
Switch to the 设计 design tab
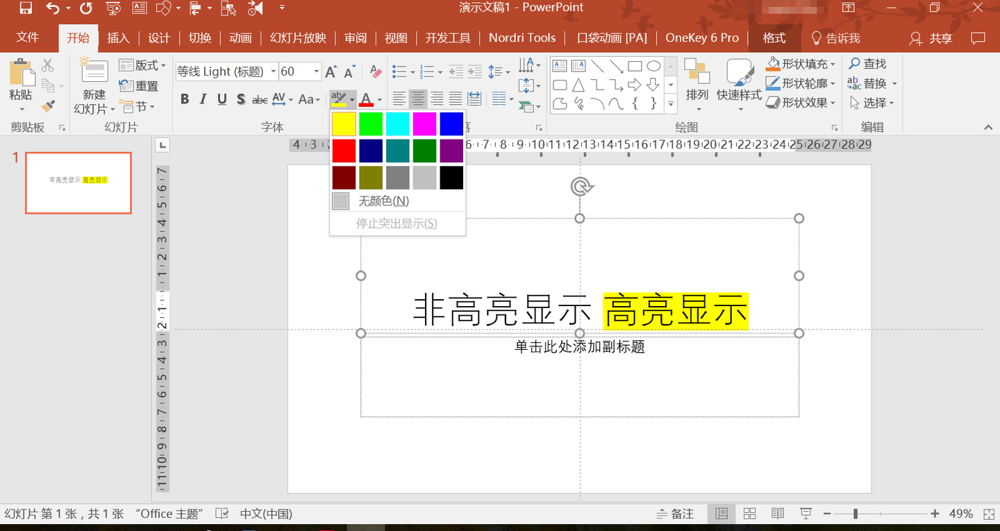(159, 37)
